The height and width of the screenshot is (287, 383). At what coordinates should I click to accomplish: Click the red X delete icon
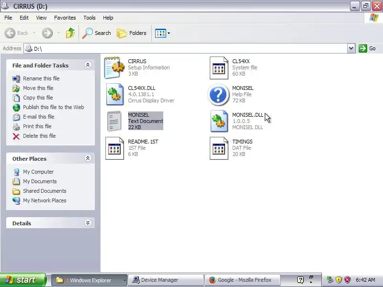pyautogui.click(x=16, y=136)
